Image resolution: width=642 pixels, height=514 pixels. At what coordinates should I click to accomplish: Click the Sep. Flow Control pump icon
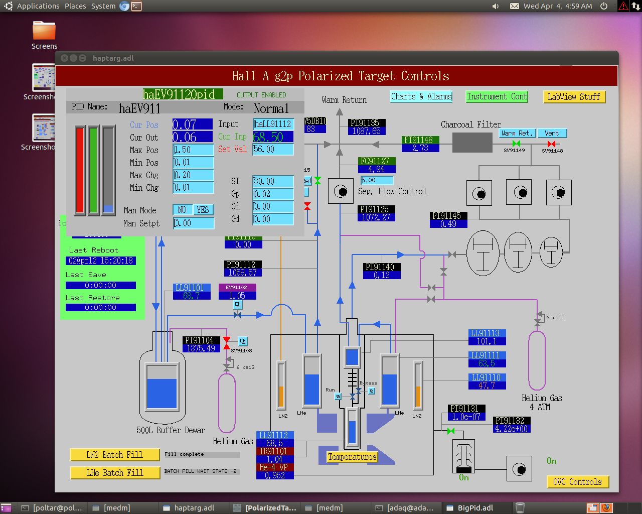pyautogui.click(x=341, y=191)
